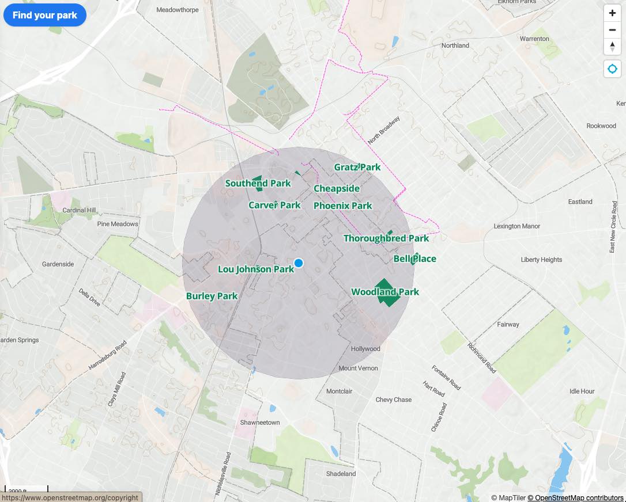
Task: Click the Carver Park label
Action: click(274, 205)
